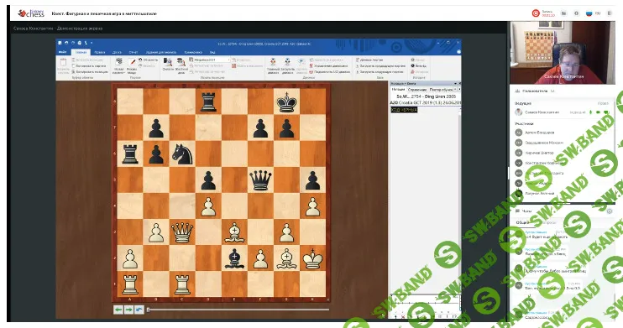Image resolution: width=623 pixels, height=328 pixels.
Task: Open the Тренировка ribbon tab
Action: 193,52
